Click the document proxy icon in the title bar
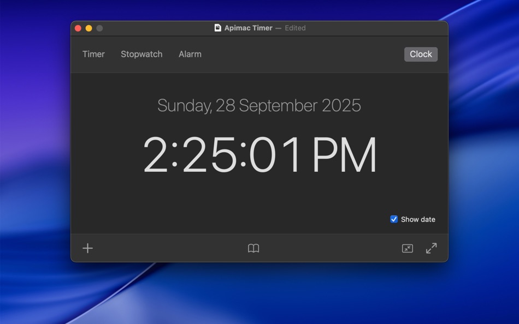The height and width of the screenshot is (324, 519). pos(218,28)
